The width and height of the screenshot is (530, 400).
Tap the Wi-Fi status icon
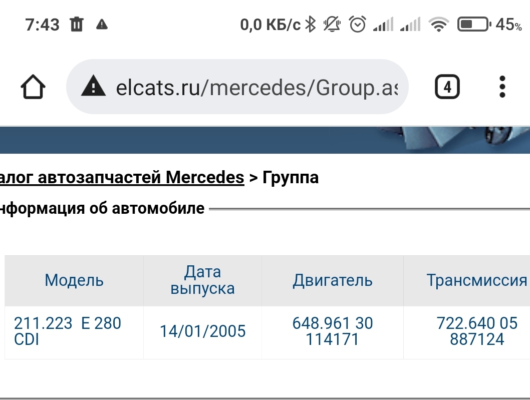point(439,24)
